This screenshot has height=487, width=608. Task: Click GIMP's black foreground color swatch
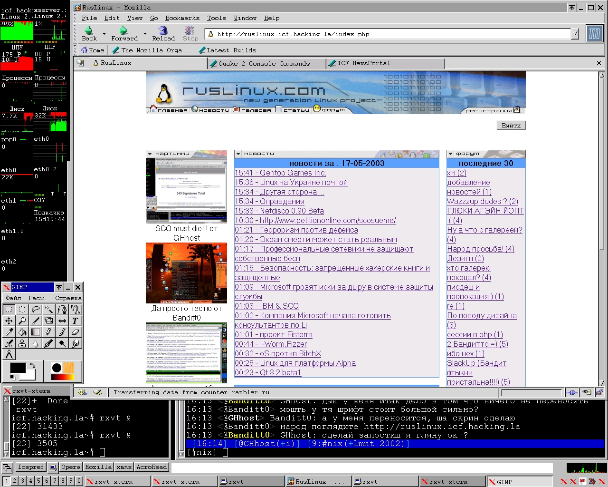tap(18, 368)
